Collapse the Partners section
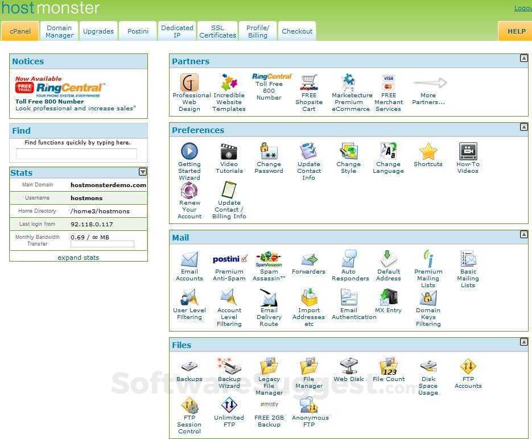Image resolution: width=532 pixels, height=439 pixels. (524, 57)
